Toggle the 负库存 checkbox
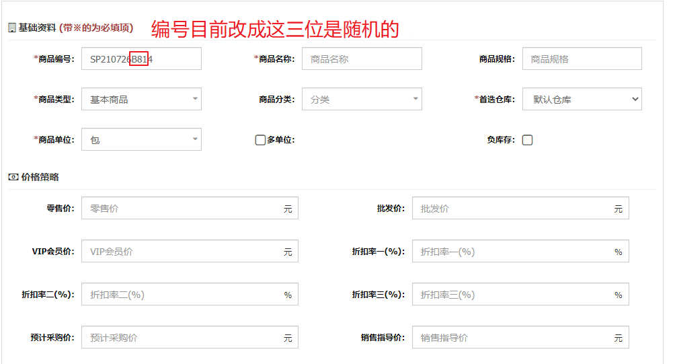Viewport: 673px width, 364px height. click(528, 140)
